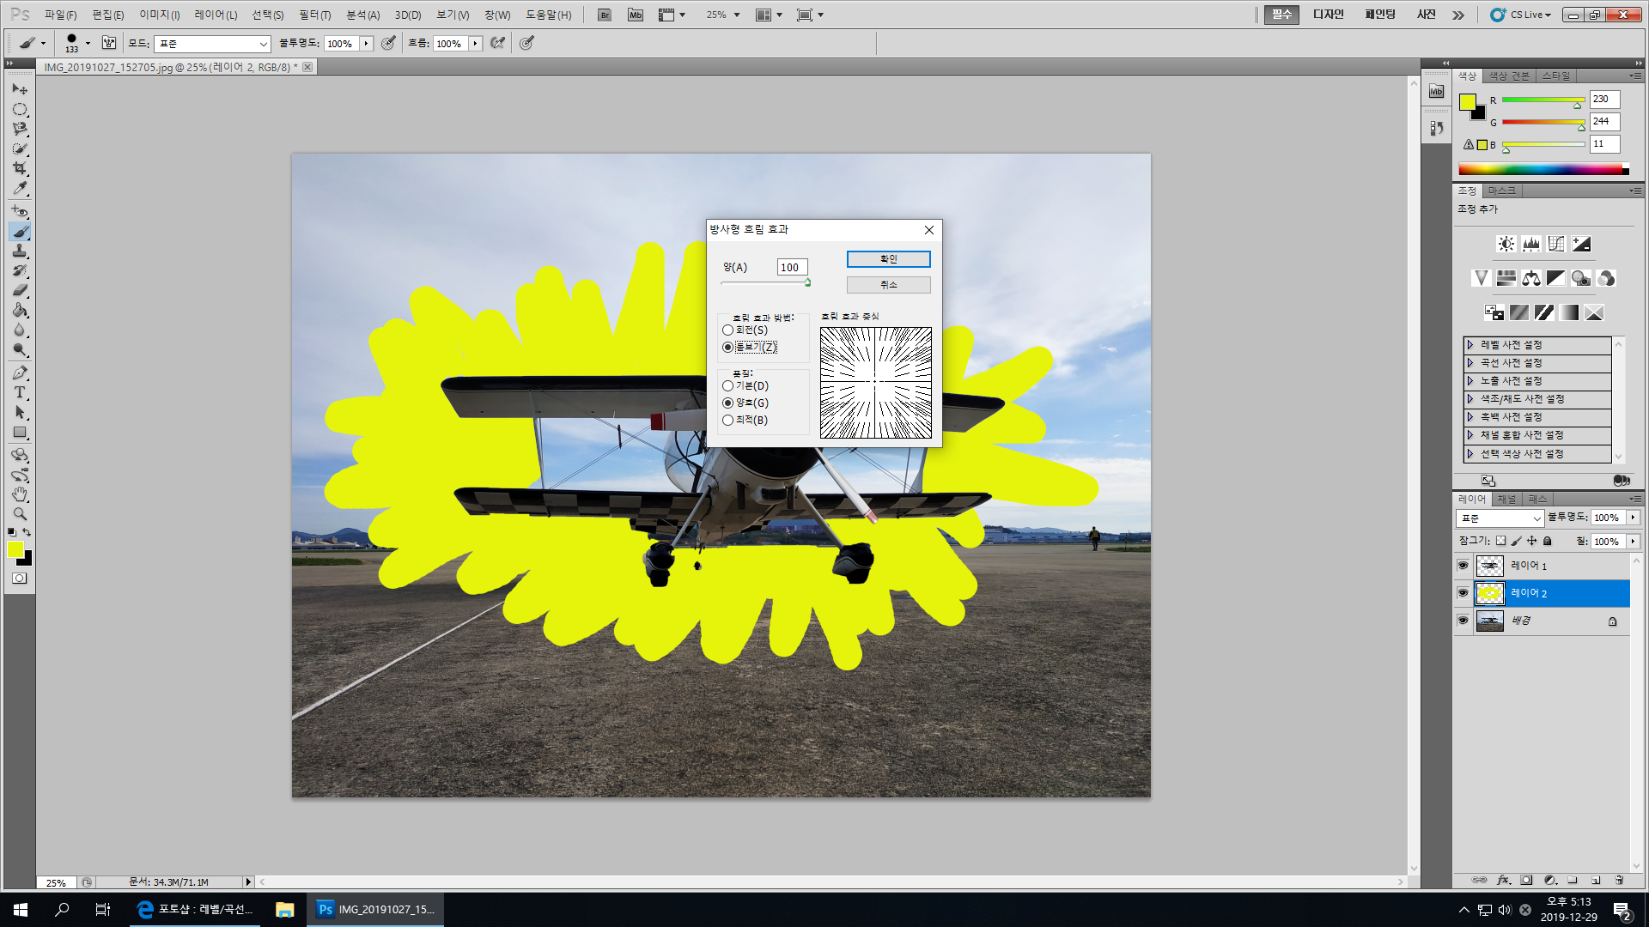This screenshot has height=927, width=1649.
Task: Open the 필터(T) menu
Action: click(314, 15)
